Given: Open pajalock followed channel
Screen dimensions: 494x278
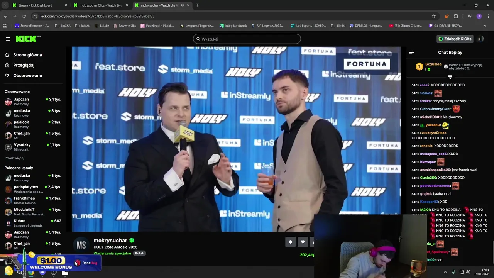Looking at the screenshot, I should [33, 124].
